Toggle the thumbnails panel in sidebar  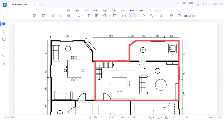(4, 24)
